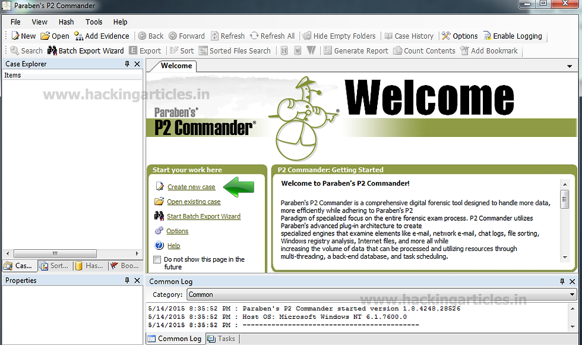Click the Open toolbar button

point(55,36)
